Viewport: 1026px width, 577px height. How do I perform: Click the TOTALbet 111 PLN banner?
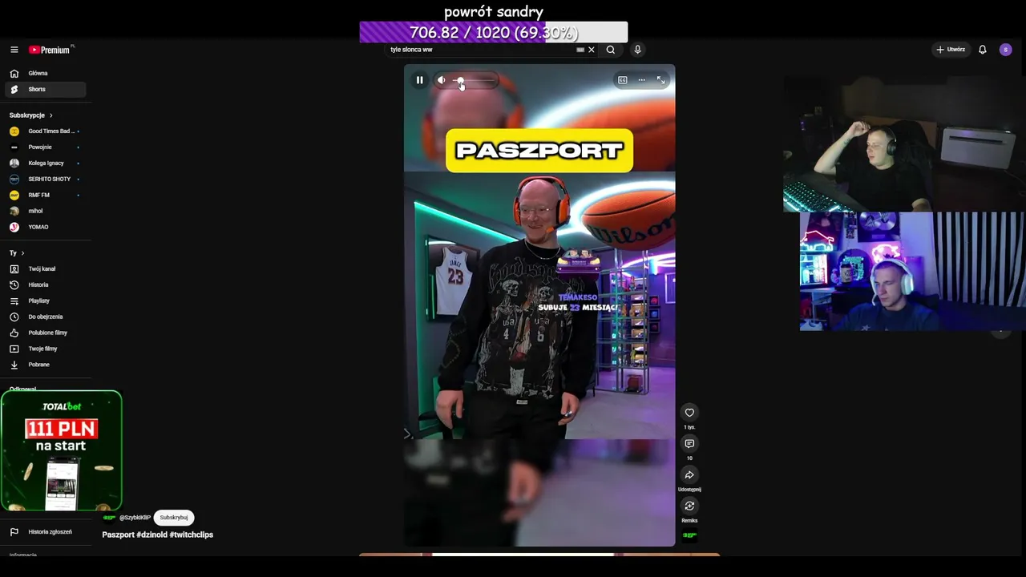(62, 450)
